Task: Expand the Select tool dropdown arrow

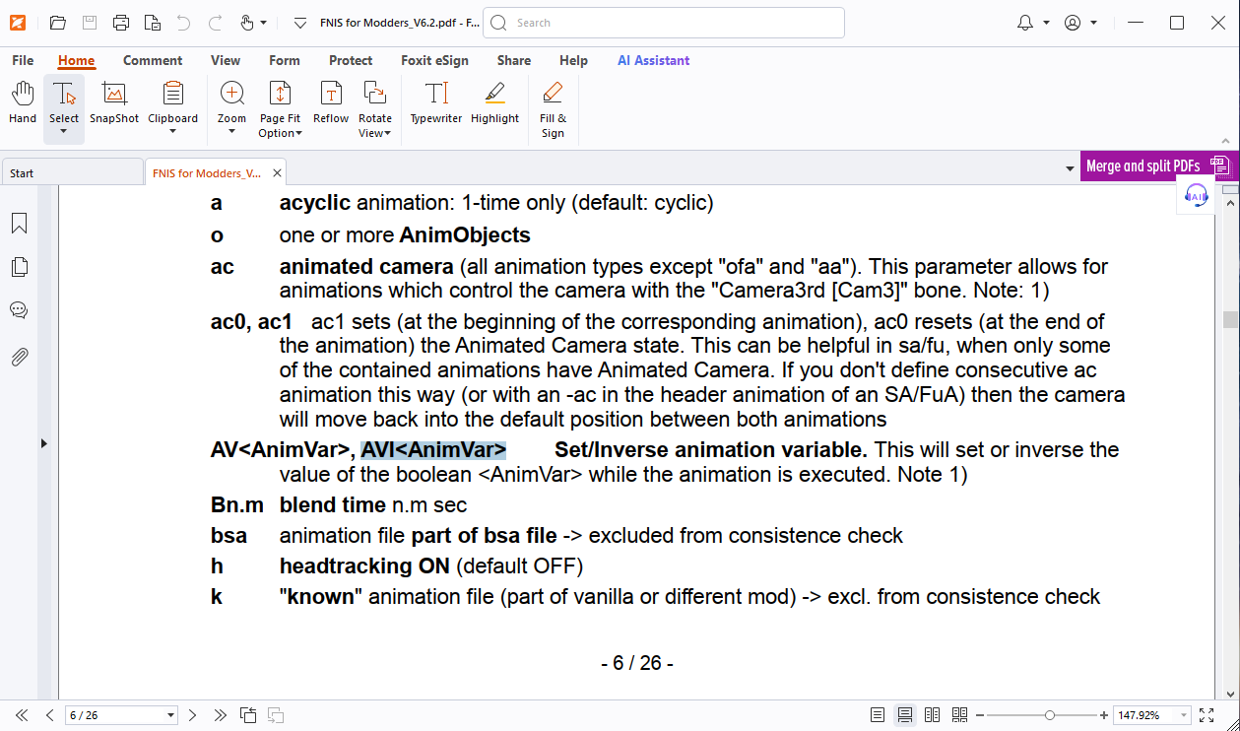Action: point(64,132)
